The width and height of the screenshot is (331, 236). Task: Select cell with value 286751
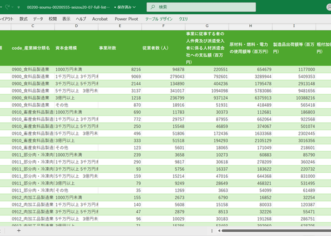point(294,219)
